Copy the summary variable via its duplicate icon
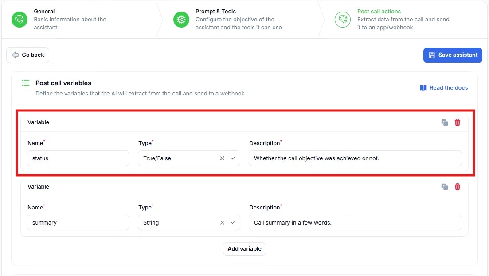489x276 pixels. click(x=444, y=186)
